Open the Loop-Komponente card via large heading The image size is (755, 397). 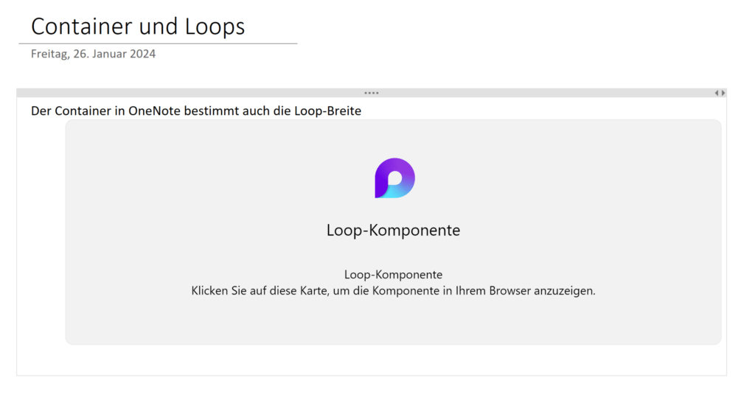click(394, 230)
